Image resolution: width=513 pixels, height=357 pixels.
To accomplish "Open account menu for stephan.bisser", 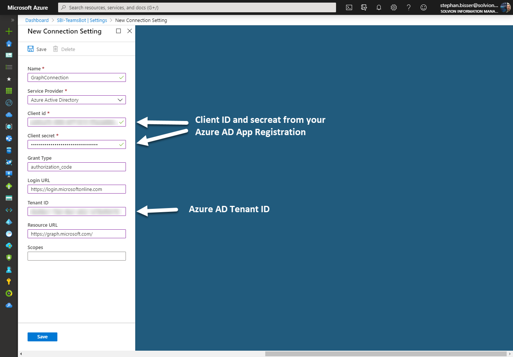I will 475,7.
